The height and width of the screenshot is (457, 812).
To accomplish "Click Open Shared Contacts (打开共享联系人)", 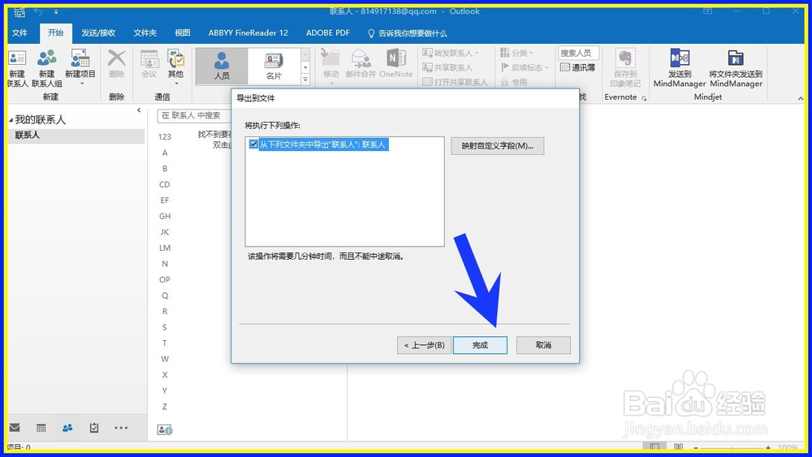I will coord(456,82).
